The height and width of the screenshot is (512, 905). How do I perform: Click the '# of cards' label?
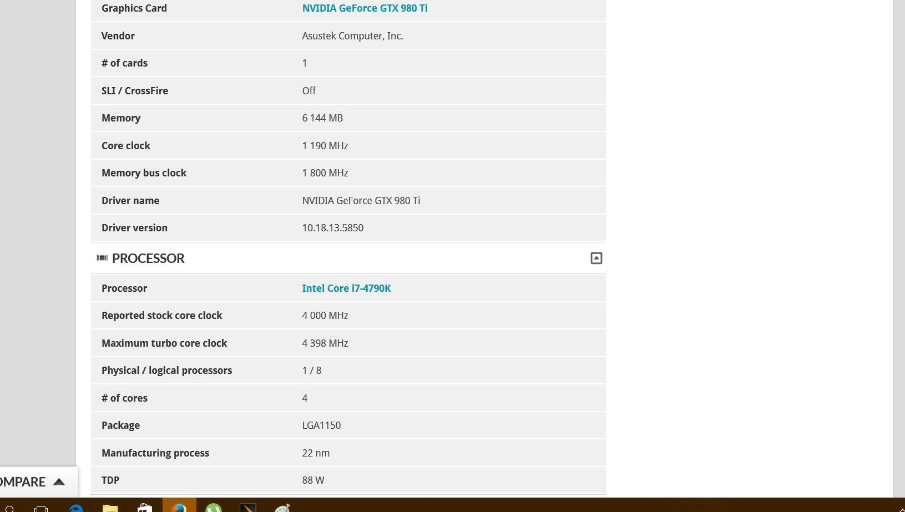124,63
